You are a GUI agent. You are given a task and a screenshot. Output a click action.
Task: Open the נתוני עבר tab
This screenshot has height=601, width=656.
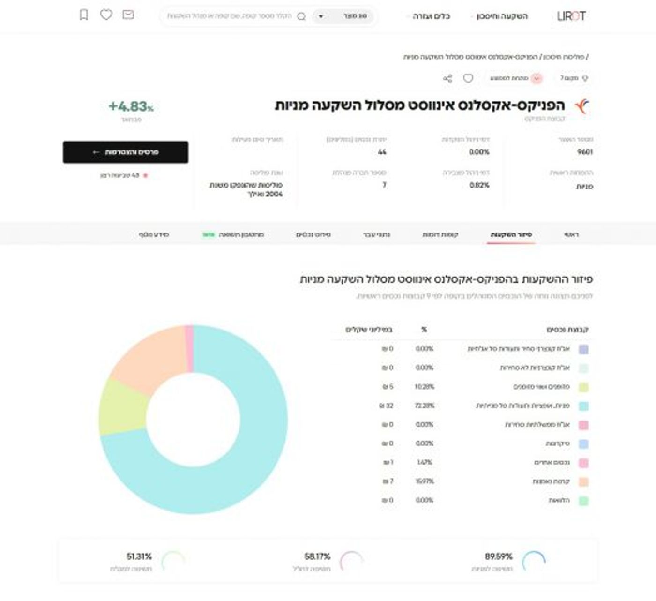coord(377,234)
